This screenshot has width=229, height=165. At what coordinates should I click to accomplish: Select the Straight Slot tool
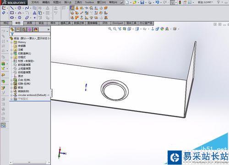click(12, 17)
